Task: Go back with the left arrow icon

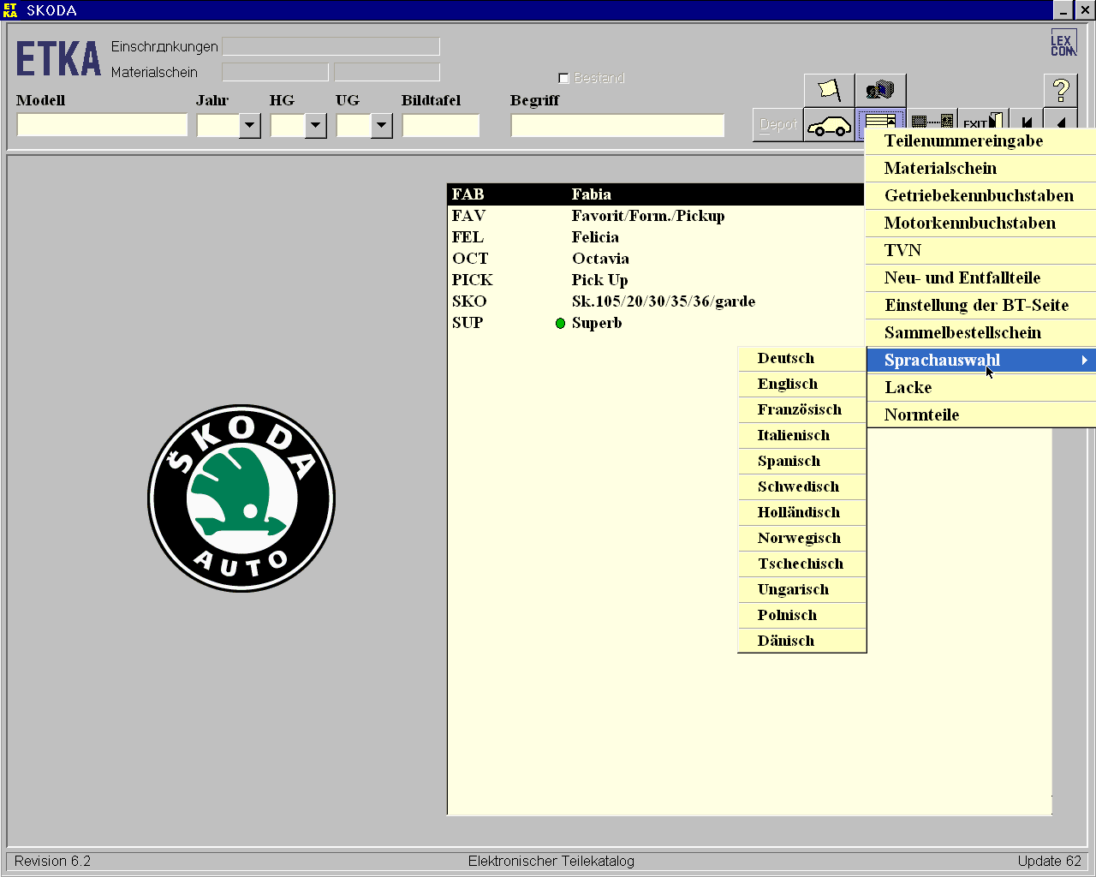Action: click(x=1060, y=120)
